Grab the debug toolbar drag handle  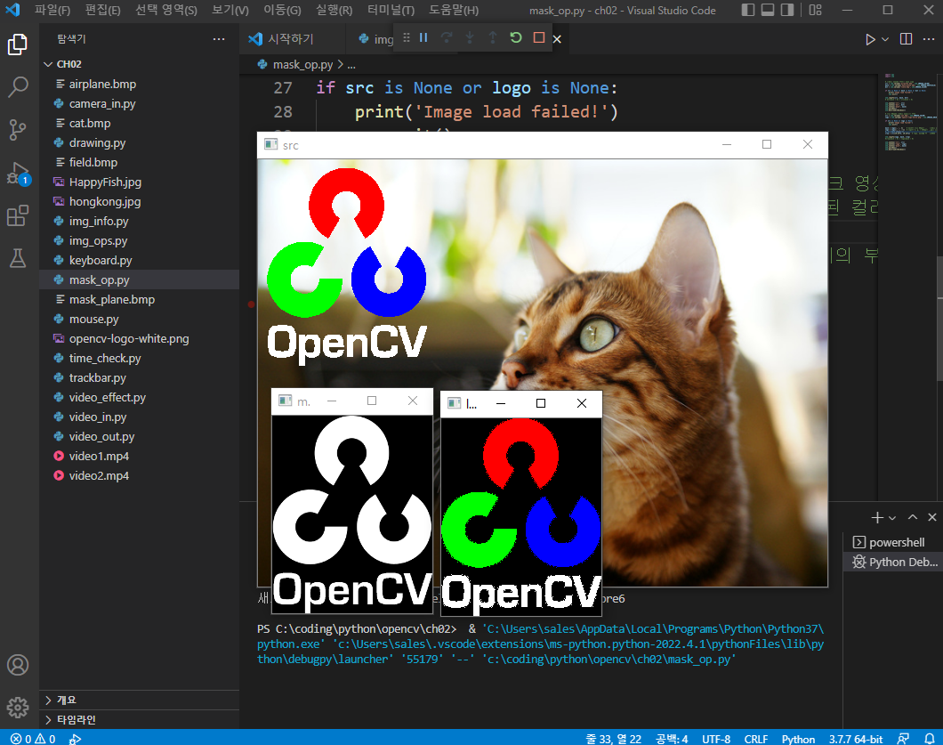(x=407, y=38)
